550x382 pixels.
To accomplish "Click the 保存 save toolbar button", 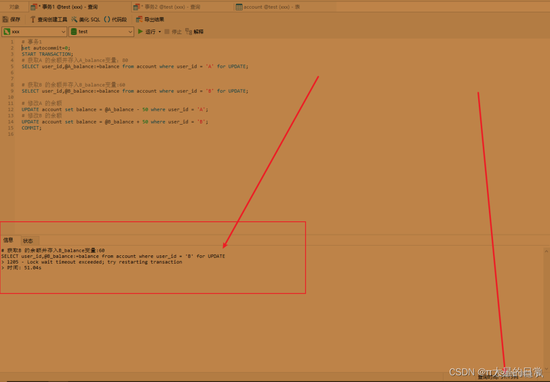I will click(x=12, y=20).
